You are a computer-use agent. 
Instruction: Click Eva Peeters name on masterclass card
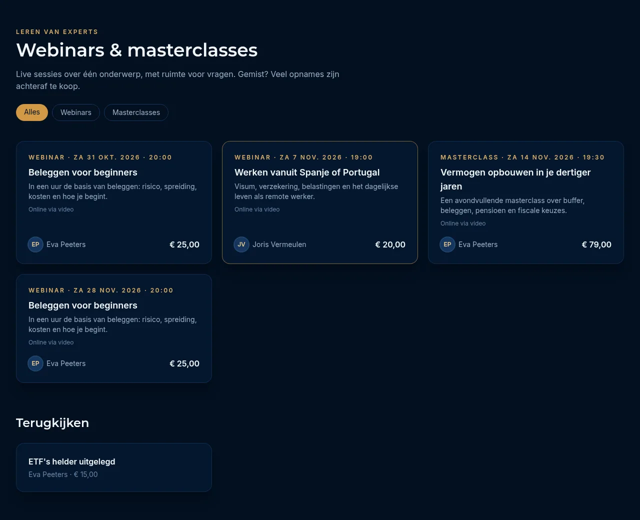click(x=478, y=244)
